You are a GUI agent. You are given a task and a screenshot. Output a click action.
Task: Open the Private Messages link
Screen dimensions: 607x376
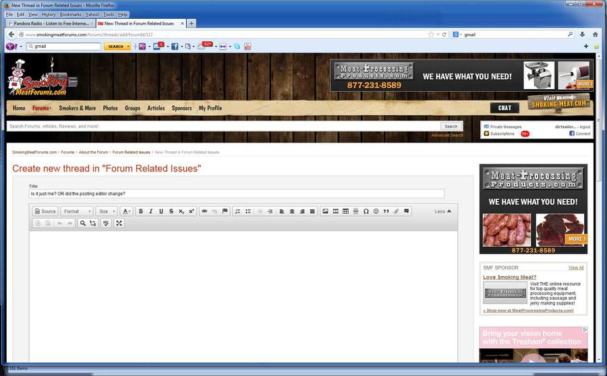click(x=505, y=127)
